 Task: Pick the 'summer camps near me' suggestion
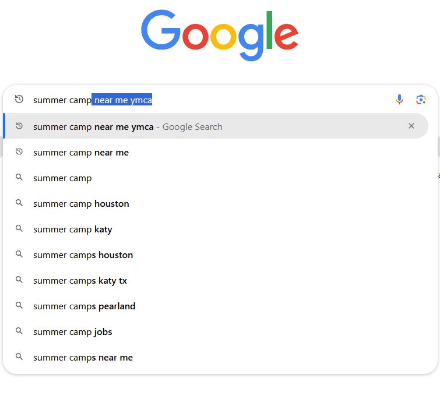click(x=83, y=358)
